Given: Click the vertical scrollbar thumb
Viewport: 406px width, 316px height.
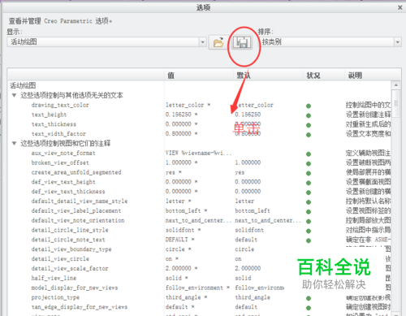Looking at the screenshot, I should [396, 103].
